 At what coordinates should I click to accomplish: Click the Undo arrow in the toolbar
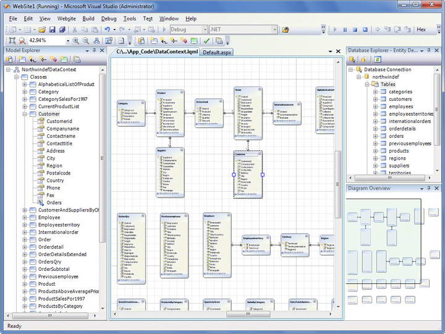click(108, 29)
